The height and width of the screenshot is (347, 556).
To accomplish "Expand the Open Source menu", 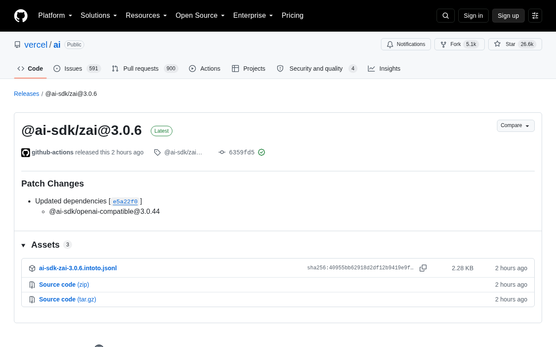I will [200, 16].
